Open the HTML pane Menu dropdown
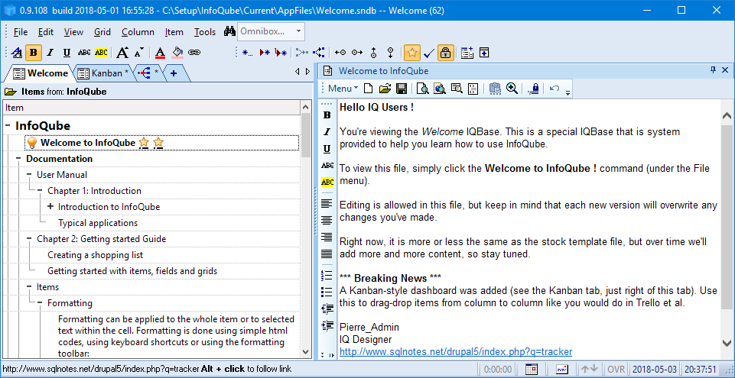This screenshot has width=735, height=378. click(343, 89)
